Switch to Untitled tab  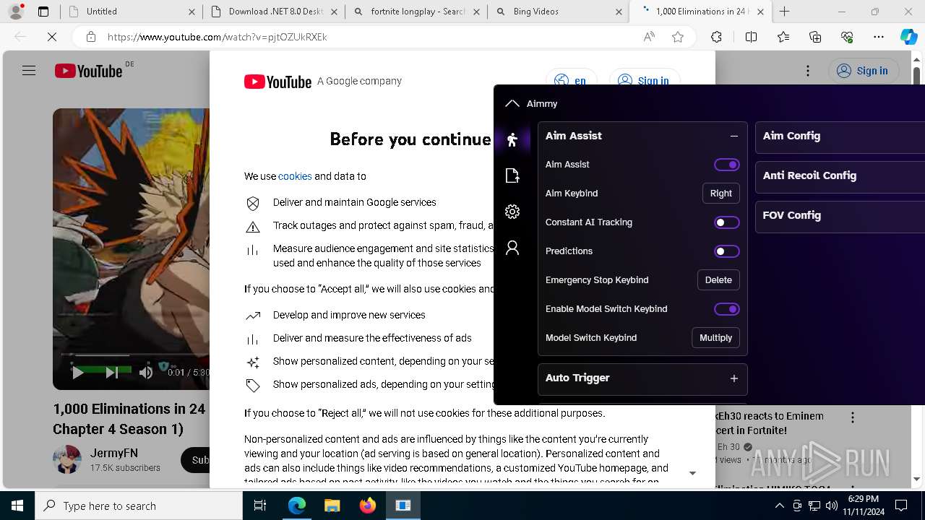tap(130, 12)
